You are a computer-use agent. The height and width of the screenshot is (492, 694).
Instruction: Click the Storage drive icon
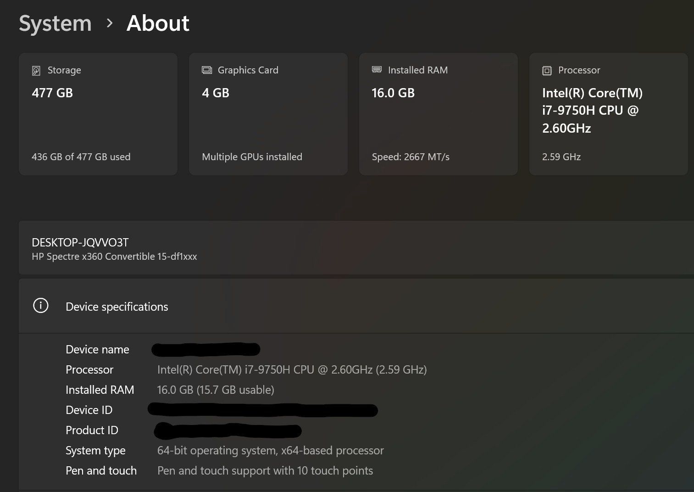[36, 70]
